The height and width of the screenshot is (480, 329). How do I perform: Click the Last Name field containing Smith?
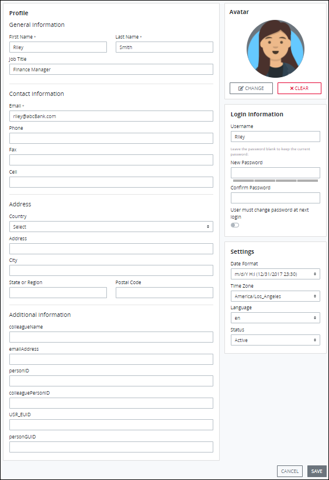click(x=164, y=47)
